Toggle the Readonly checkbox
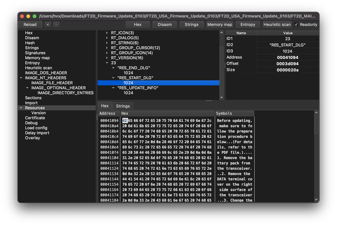 click(296, 24)
